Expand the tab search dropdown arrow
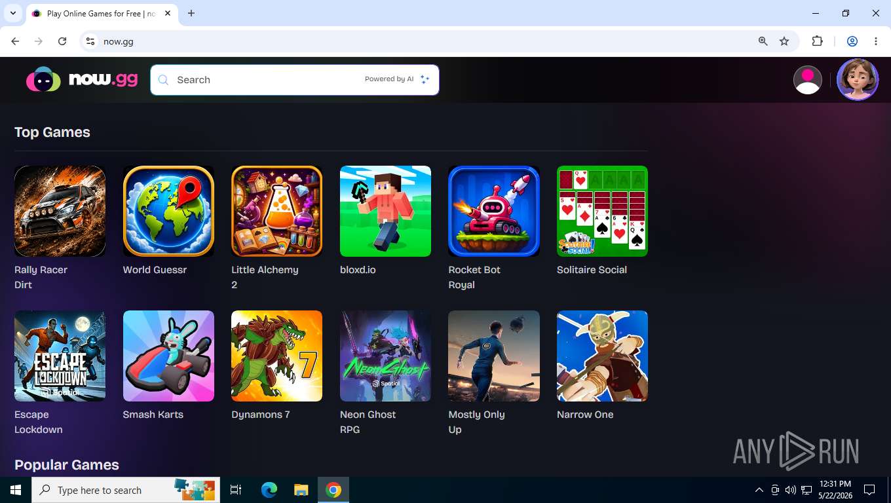This screenshot has height=503, width=891. click(x=12, y=13)
